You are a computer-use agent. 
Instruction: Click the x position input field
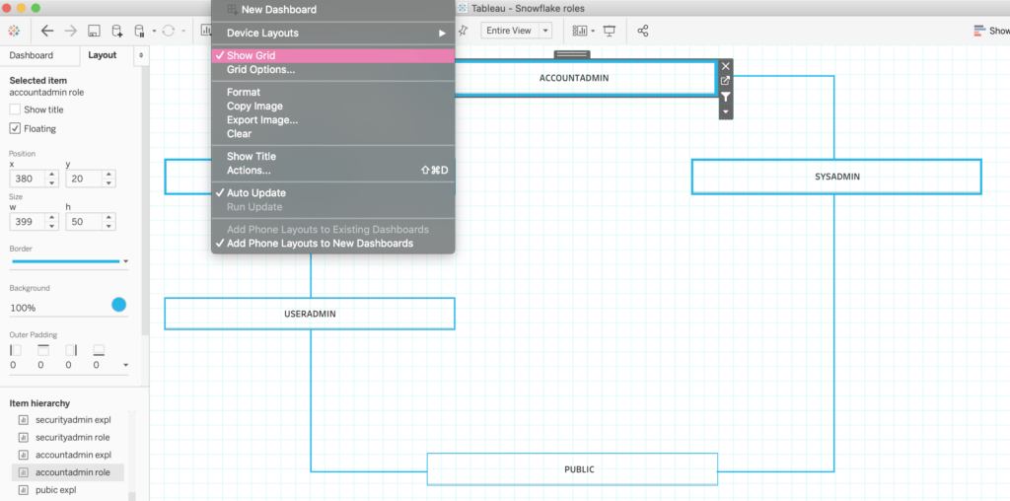[x=27, y=179]
